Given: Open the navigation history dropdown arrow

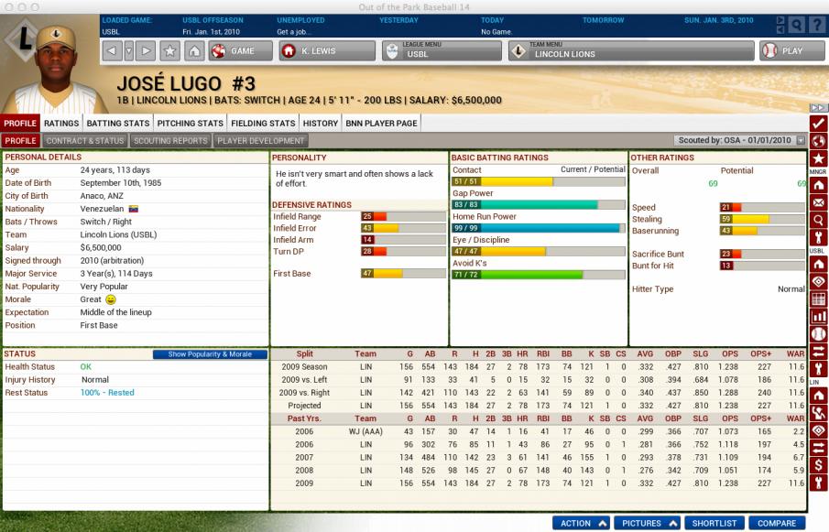Looking at the screenshot, I should [128, 50].
